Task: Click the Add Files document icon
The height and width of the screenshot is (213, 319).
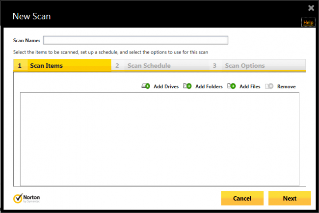Action: pyautogui.click(x=232, y=86)
